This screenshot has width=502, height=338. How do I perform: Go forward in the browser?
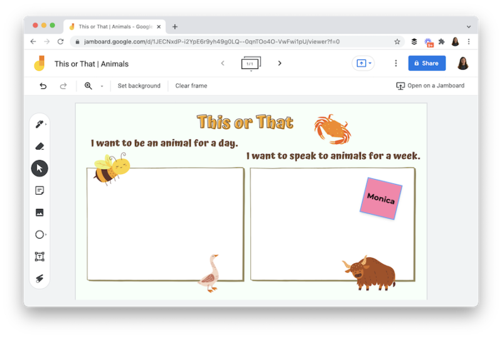46,41
